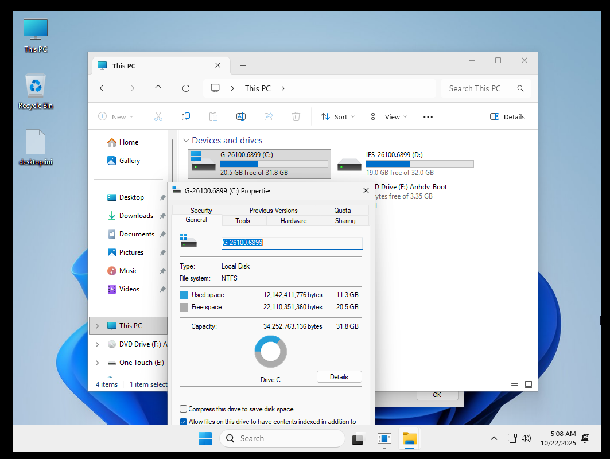Open the Sharing tab

point(345,220)
